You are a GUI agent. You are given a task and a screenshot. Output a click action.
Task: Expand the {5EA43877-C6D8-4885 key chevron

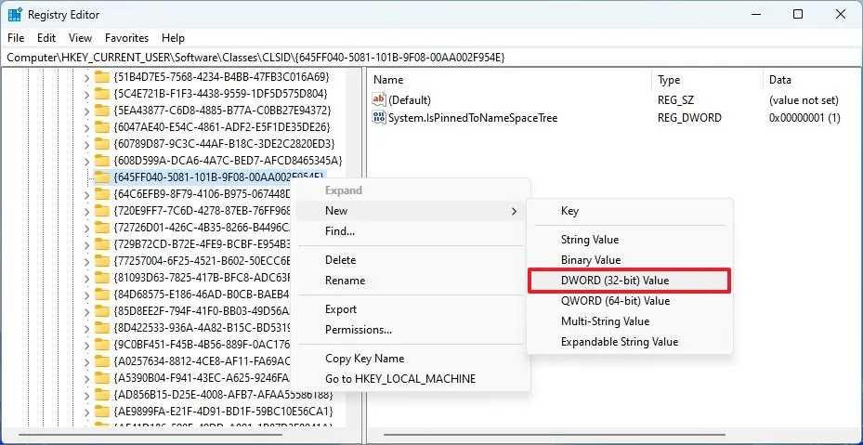point(86,111)
